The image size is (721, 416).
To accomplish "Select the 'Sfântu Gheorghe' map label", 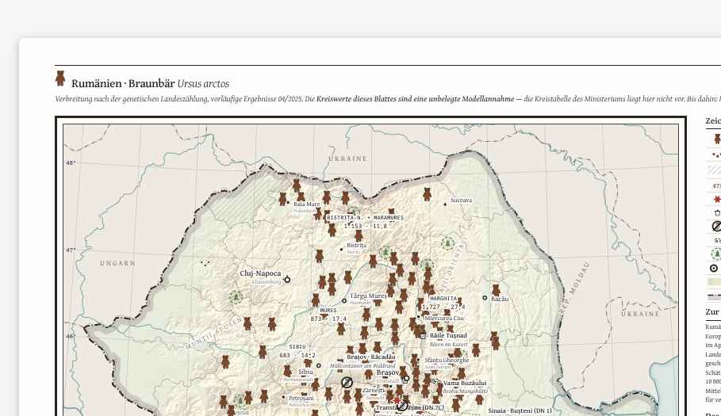I will (447, 360).
